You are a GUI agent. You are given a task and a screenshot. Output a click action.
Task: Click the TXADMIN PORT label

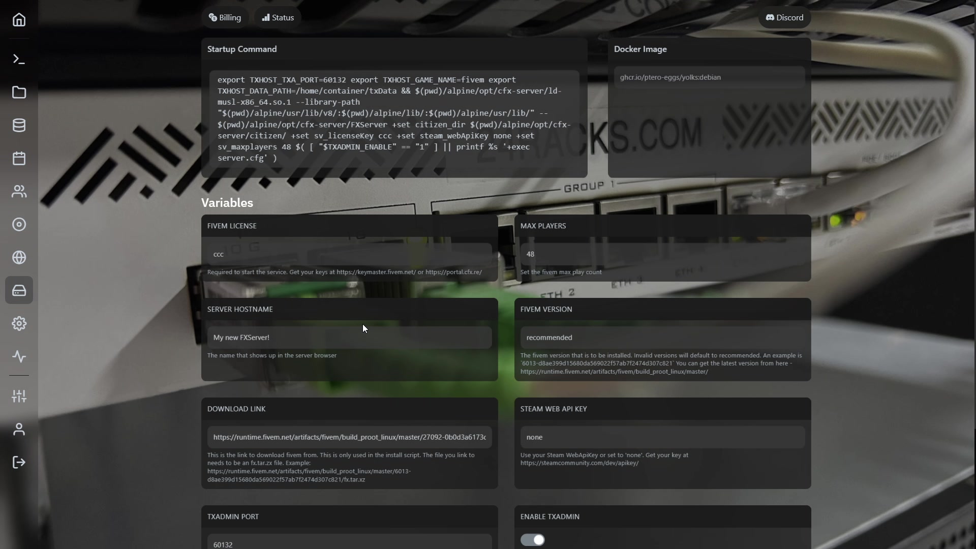[x=233, y=516]
